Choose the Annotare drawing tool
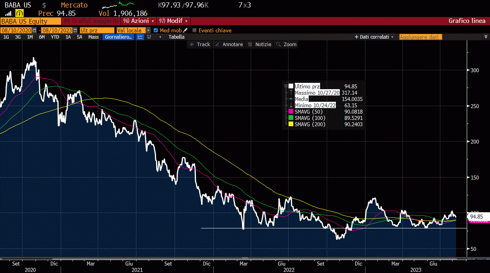This screenshot has width=490, height=273. (x=229, y=45)
